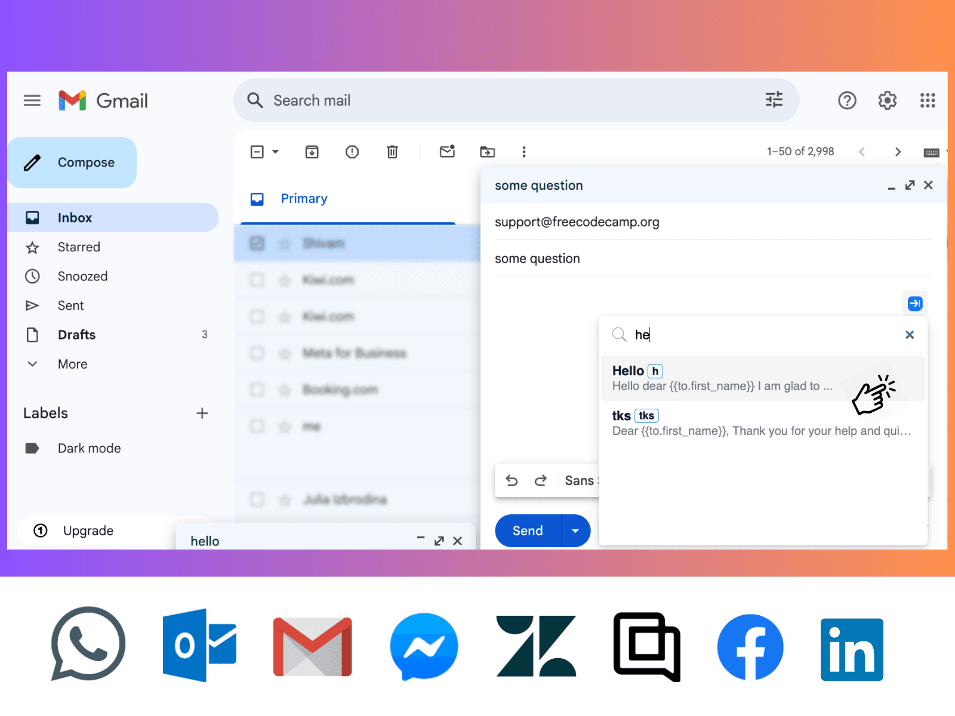Open the Inbox folder
The height and width of the screenshot is (716, 955).
click(113, 217)
